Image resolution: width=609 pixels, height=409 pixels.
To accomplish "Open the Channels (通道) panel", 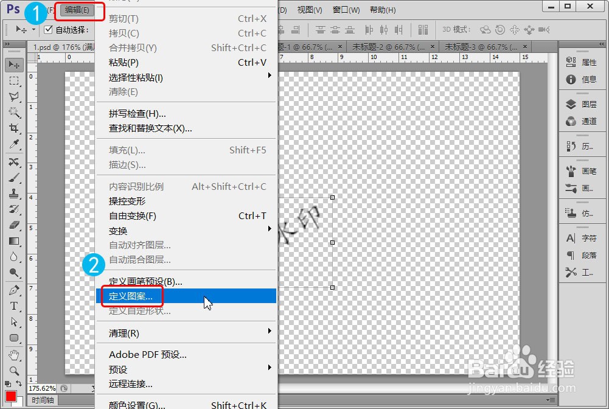I will 582,121.
